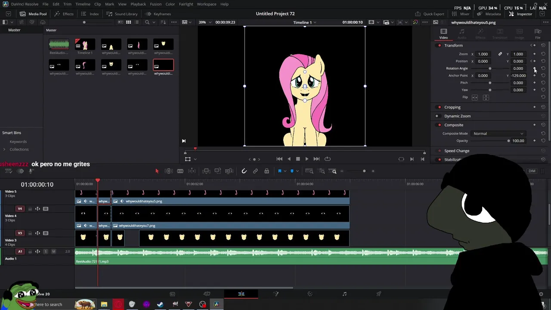Screen dimensions: 551x310
Task: Open the marker color dropdown arrow
Action: [x=297, y=171]
